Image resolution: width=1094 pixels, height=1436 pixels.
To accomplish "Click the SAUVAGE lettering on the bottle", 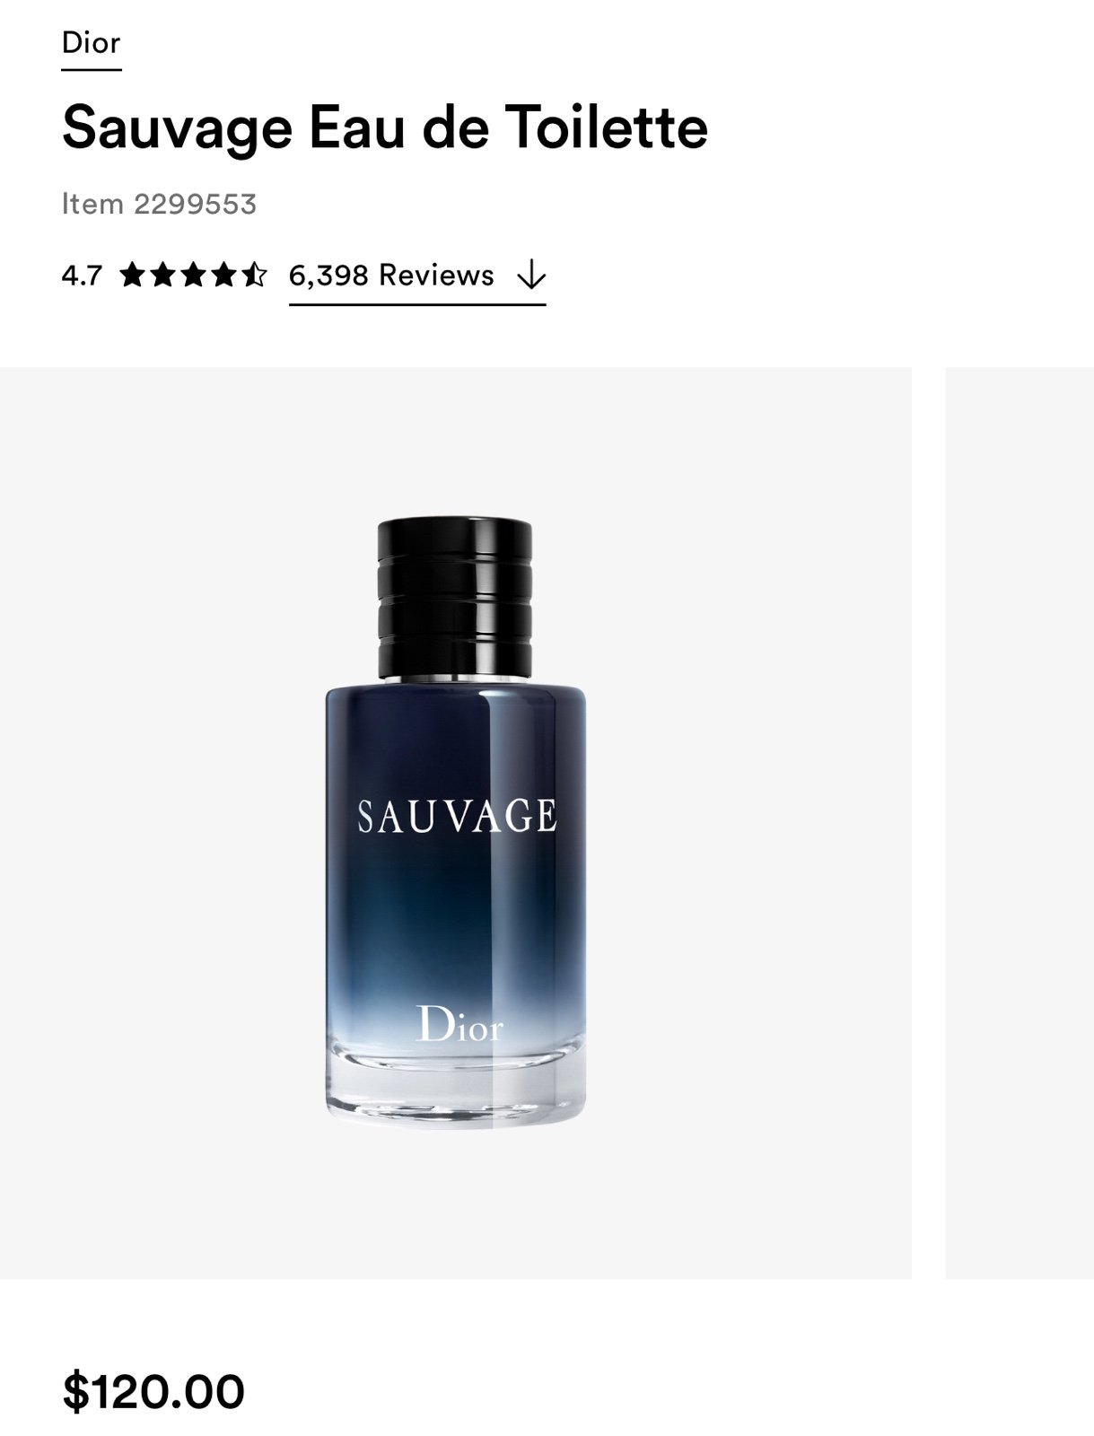I will [x=457, y=816].
